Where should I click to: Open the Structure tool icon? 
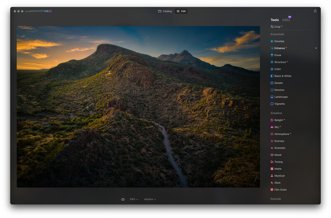tap(272, 62)
